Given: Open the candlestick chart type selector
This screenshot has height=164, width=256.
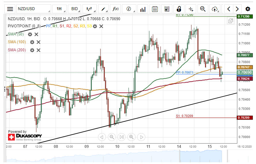Looking at the screenshot, I should (x=90, y=9).
